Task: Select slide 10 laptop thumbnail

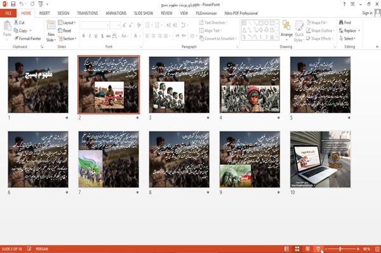Action: (x=320, y=159)
